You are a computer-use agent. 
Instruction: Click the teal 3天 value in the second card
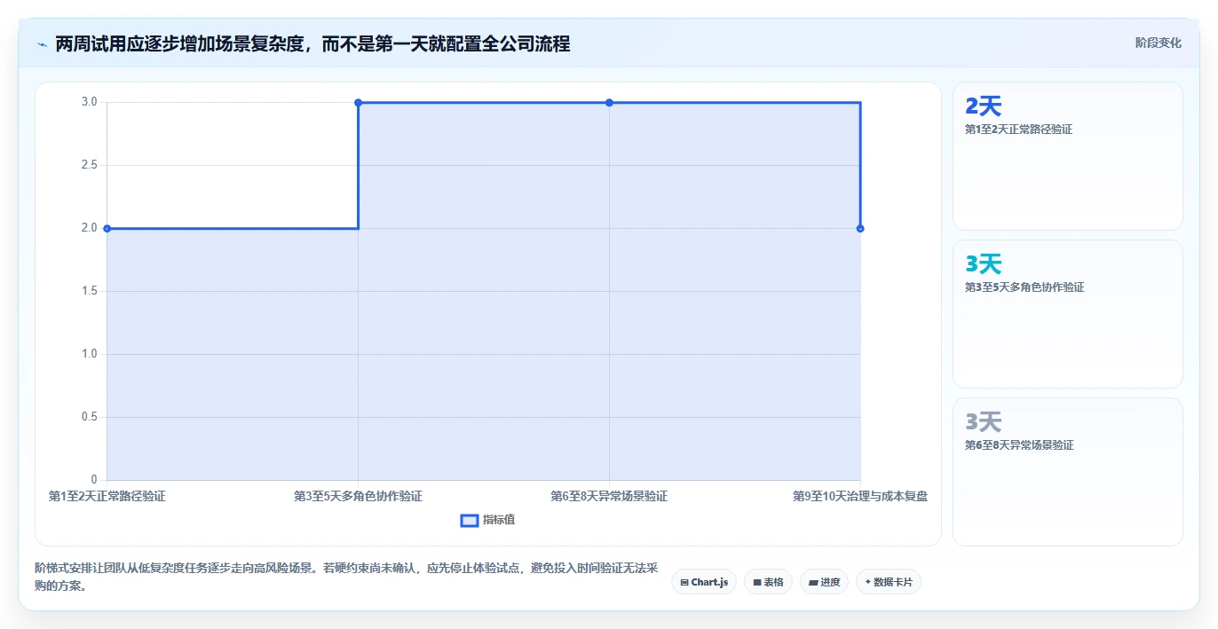[983, 264]
